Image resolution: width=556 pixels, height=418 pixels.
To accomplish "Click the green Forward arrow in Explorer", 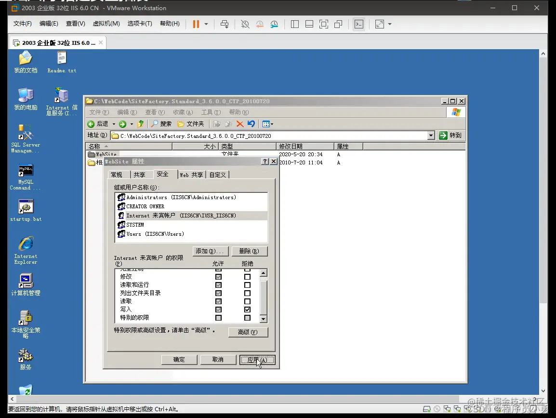I will (123, 124).
